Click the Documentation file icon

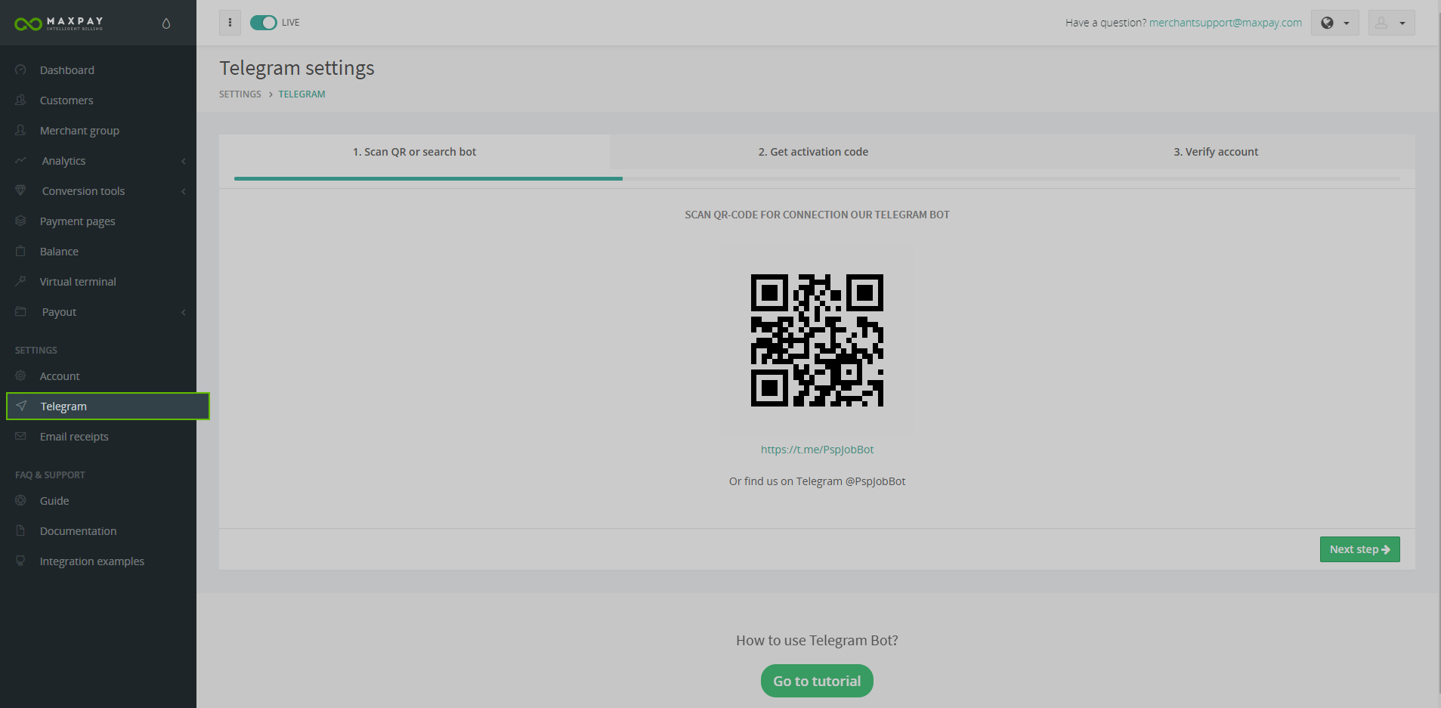point(20,530)
